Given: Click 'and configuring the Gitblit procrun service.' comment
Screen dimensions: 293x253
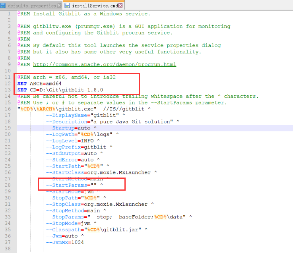Looking at the screenshot, I should coord(95,33).
